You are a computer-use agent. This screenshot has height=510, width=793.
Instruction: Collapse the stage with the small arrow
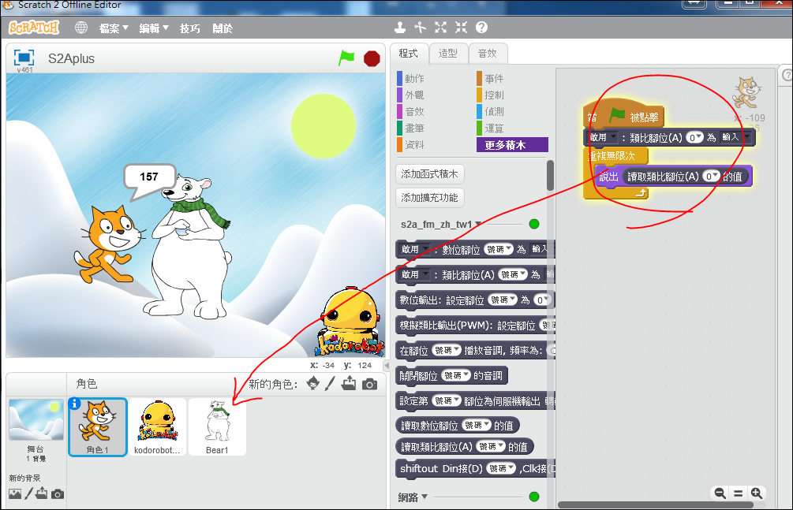pyautogui.click(x=387, y=365)
